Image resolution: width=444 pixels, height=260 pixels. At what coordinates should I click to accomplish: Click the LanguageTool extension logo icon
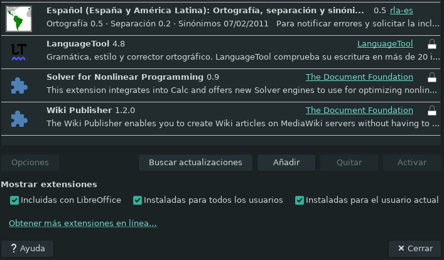(19, 51)
